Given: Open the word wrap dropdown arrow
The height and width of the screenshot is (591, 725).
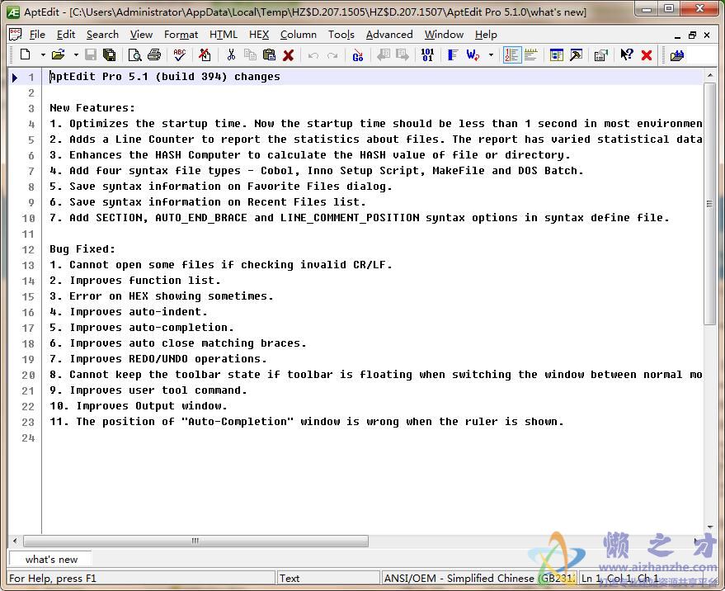Looking at the screenshot, I should [x=491, y=55].
